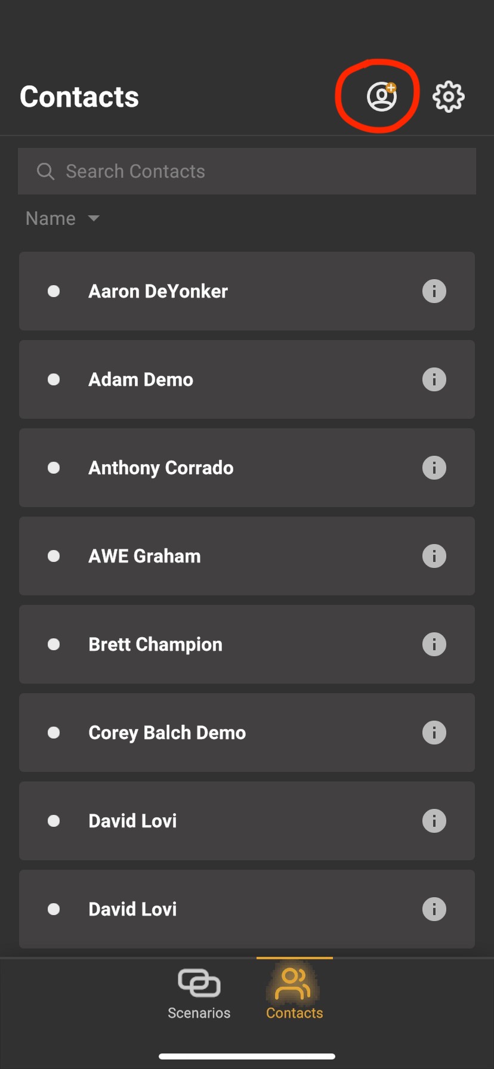Screen dimensions: 494x1069
Task: Focus the Search Contacts field
Action: pyautogui.click(x=247, y=171)
